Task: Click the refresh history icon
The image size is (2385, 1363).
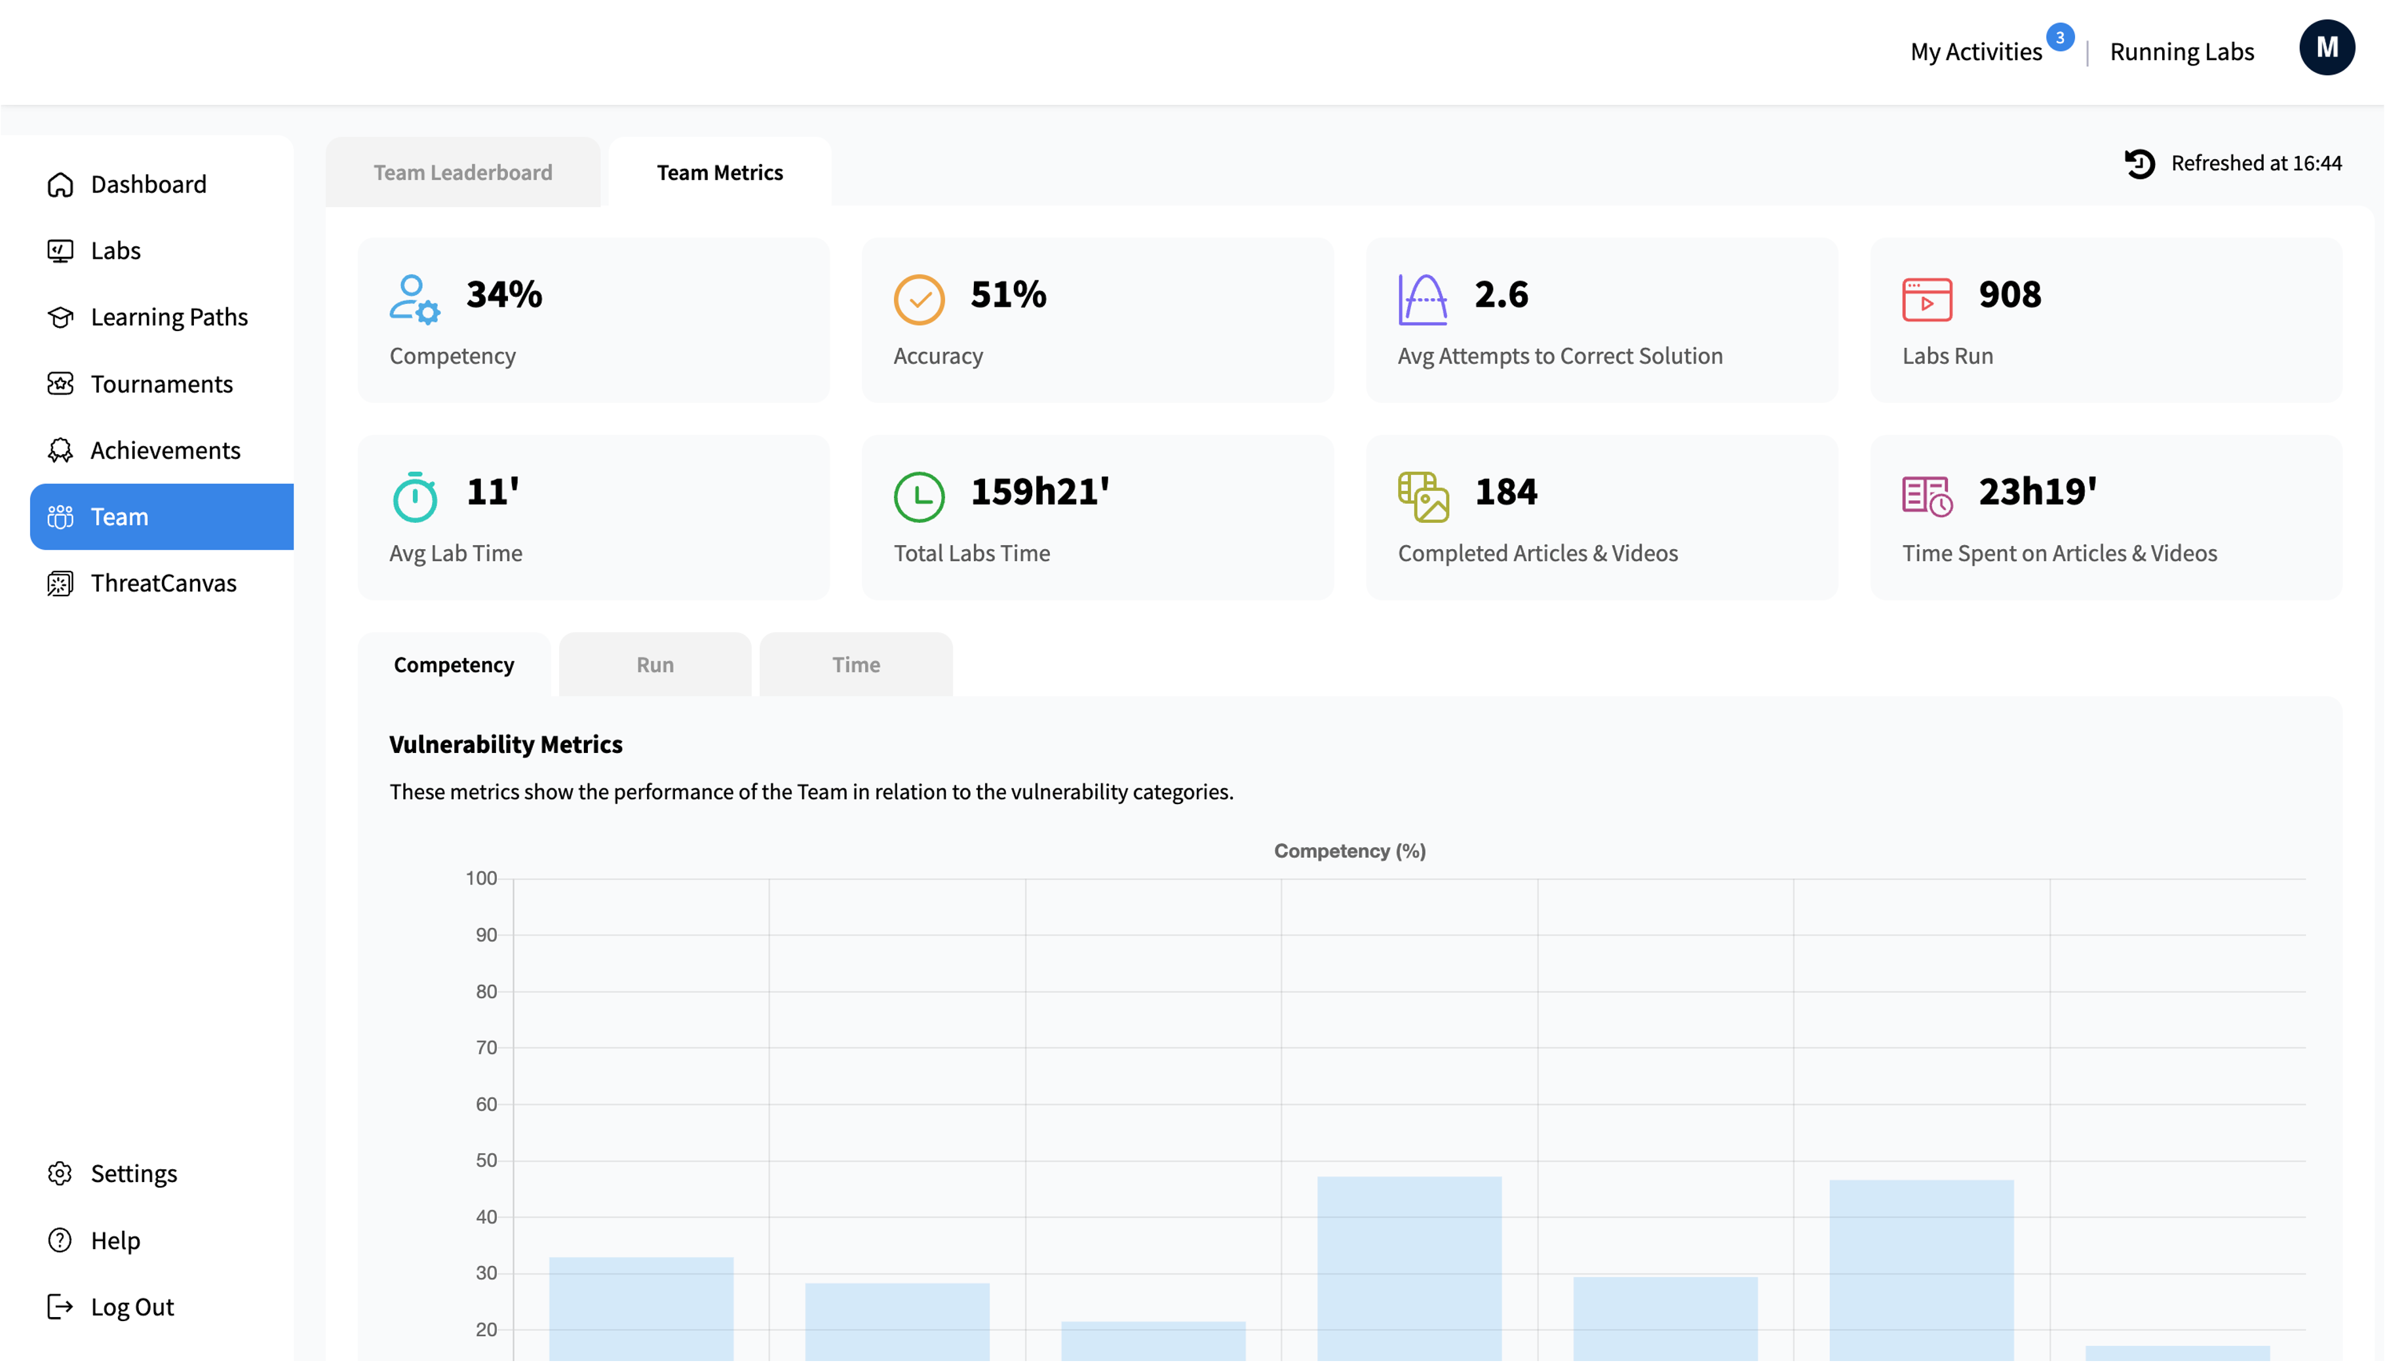Action: coord(2139,163)
